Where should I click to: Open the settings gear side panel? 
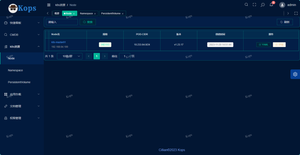pos(295,74)
